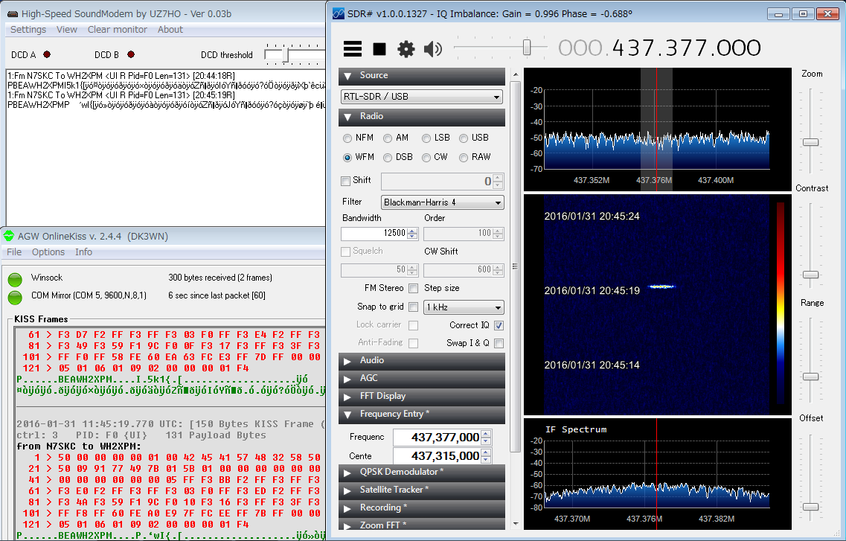
Task: Click the green COM Mirror status indicator
Action: click(x=15, y=297)
